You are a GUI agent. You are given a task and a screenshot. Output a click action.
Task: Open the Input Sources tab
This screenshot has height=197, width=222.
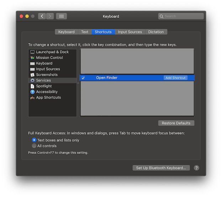(130, 32)
